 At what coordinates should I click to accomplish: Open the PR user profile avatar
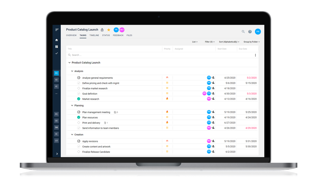tap(258, 32)
